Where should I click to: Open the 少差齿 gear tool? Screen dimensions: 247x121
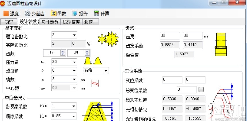(x=35, y=14)
